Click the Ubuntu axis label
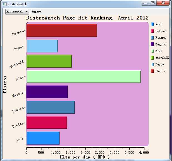This screenshot has height=161, width=172. pyautogui.click(x=18, y=33)
